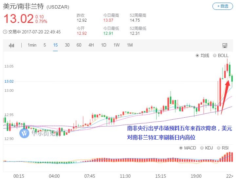Add to watchlist with +自选 button
The width and height of the screenshot is (236, 179).
[x=223, y=6]
